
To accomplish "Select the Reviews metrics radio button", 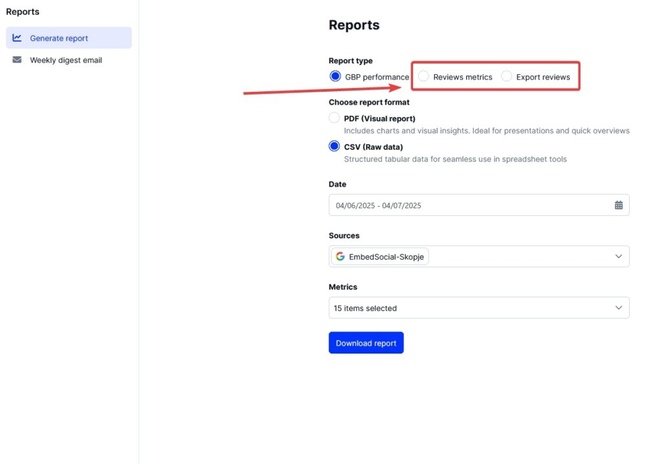I will pos(423,76).
